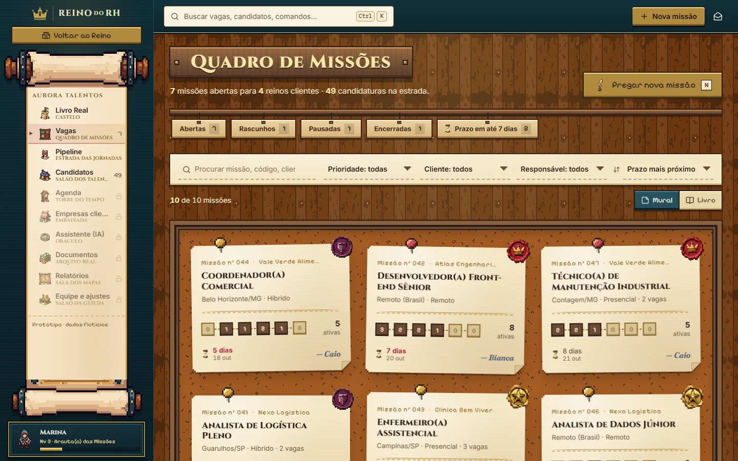Viewport: 738px width, 461px height.
Task: Select the Pausadas tab
Action: coord(331,129)
